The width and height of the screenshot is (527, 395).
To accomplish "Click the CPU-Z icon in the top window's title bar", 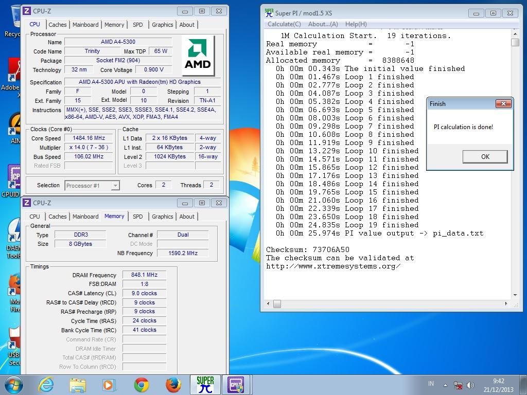I will (x=27, y=11).
